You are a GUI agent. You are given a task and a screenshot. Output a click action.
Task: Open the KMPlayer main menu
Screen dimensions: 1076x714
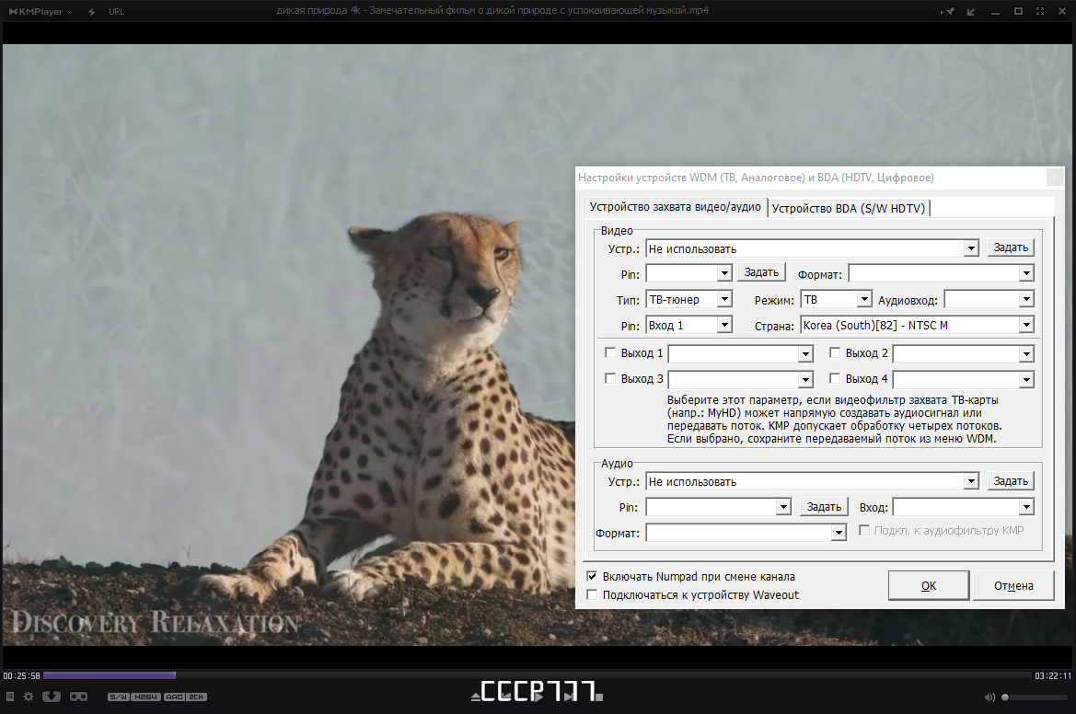[x=40, y=12]
